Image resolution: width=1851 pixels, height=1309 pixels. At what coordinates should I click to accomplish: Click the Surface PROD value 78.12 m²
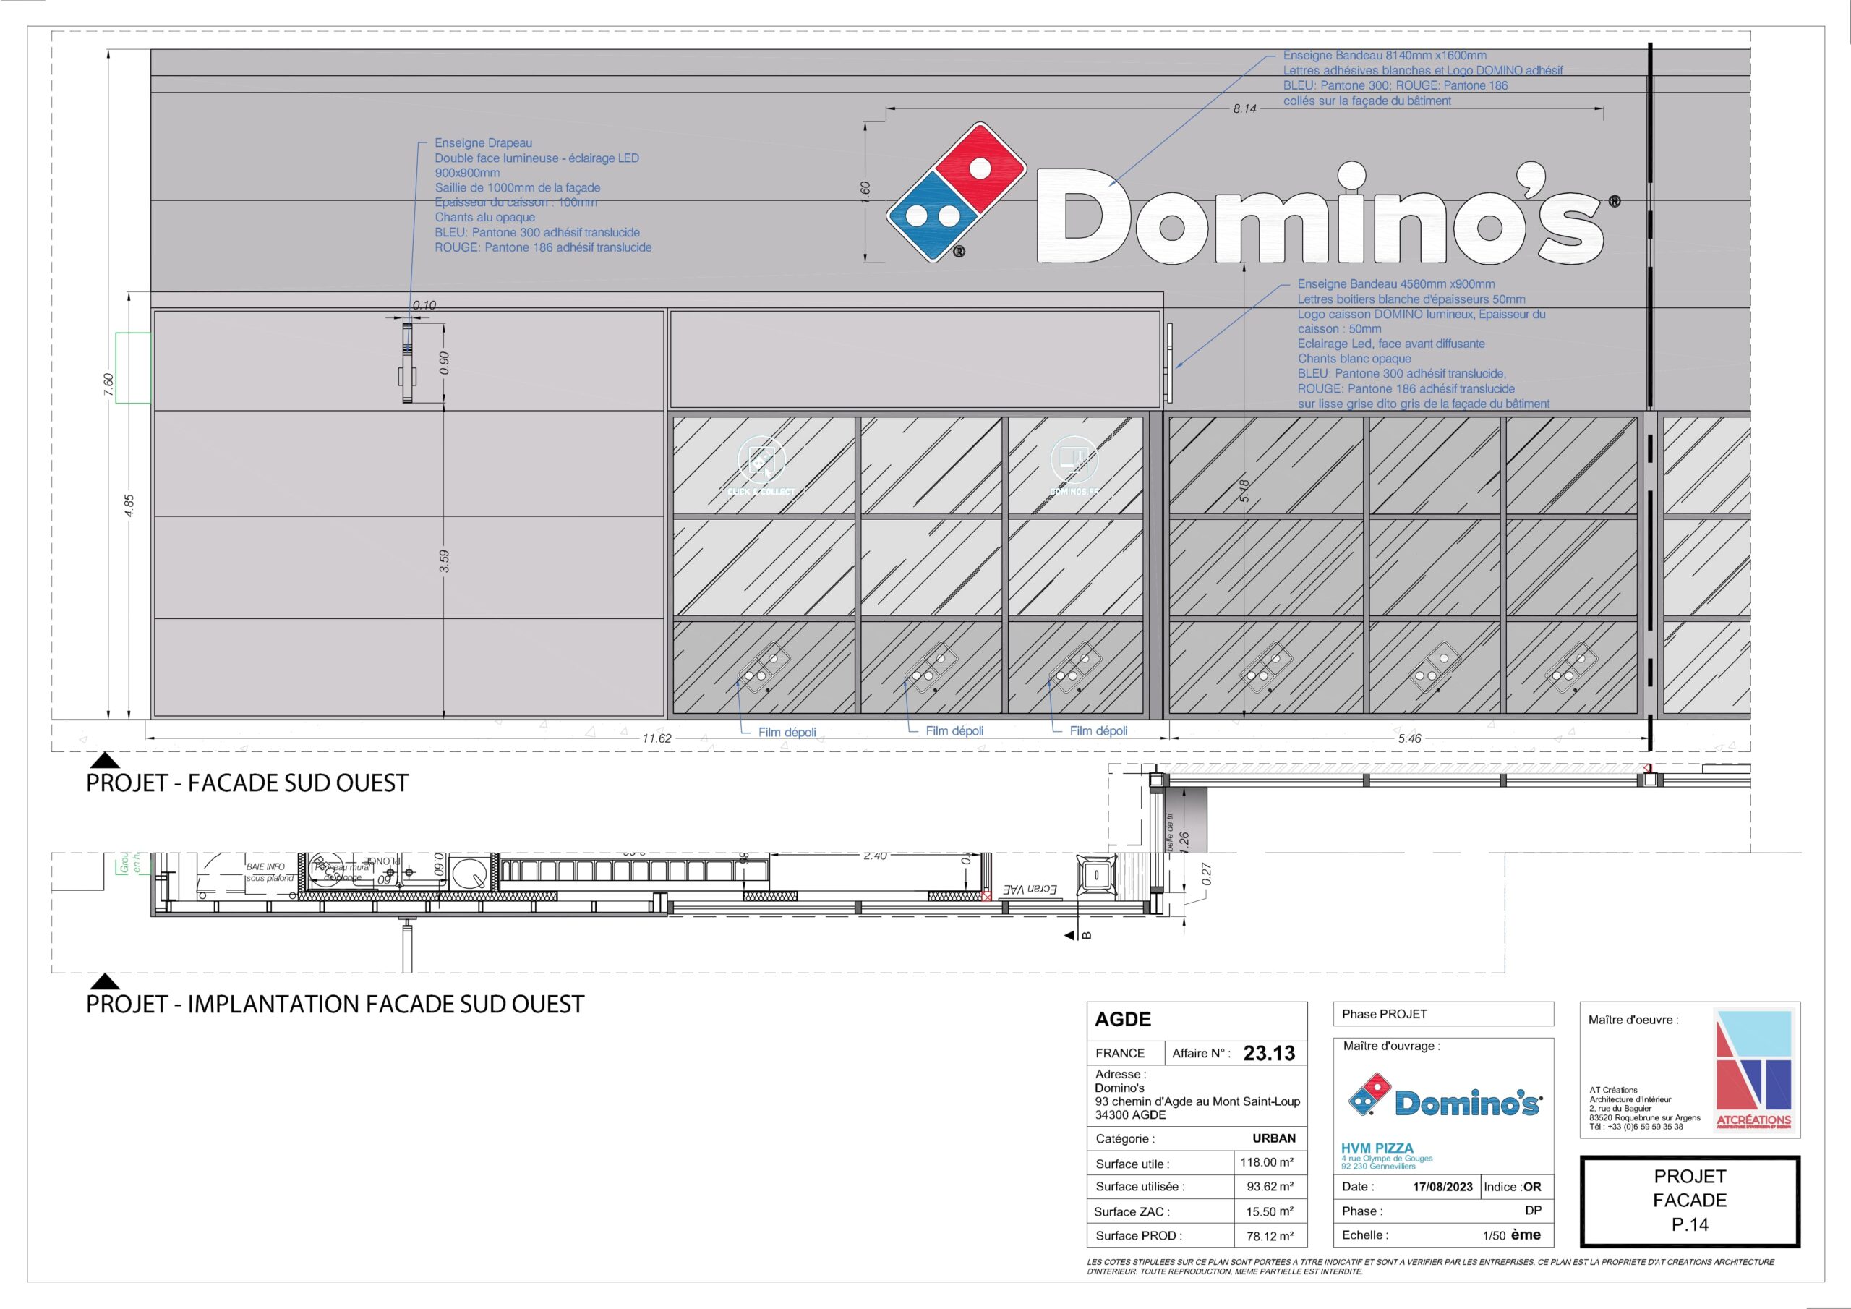1270,1236
